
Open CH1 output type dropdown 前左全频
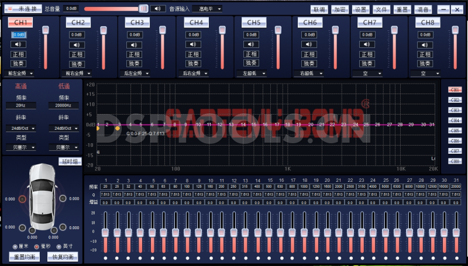19,73
